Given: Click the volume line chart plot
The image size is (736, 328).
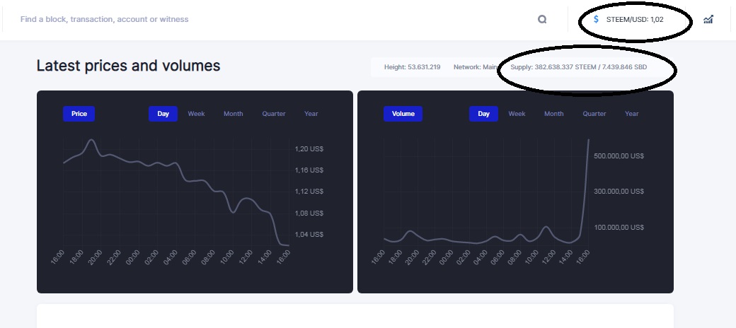Looking at the screenshot, I should pyautogui.click(x=486, y=192).
